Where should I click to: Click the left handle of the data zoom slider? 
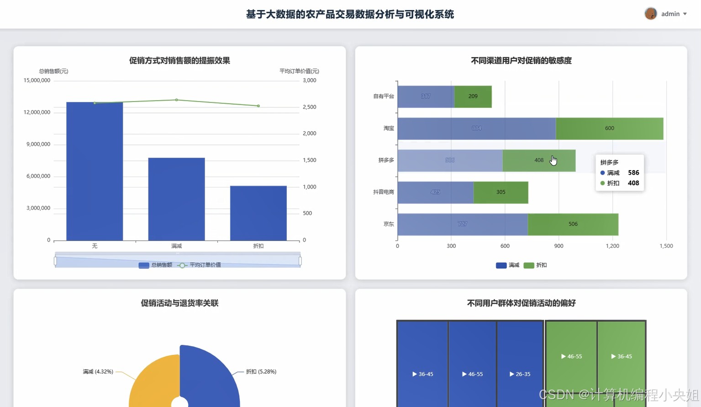(x=55, y=261)
